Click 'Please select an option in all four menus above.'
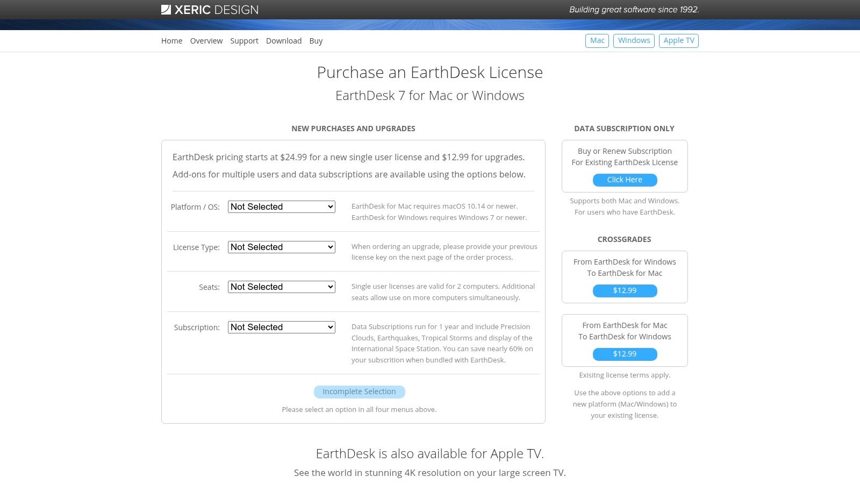Image resolution: width=860 pixels, height=484 pixels. pyautogui.click(x=359, y=410)
